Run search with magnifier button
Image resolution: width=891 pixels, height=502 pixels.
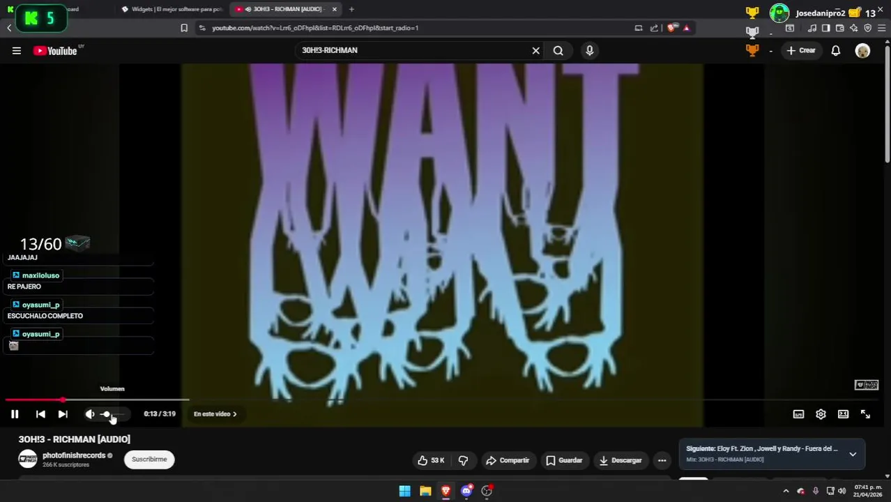558,50
